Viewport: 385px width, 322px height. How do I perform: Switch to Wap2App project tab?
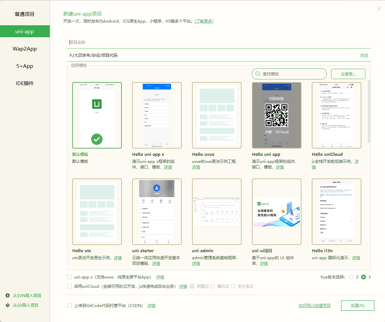coord(25,49)
